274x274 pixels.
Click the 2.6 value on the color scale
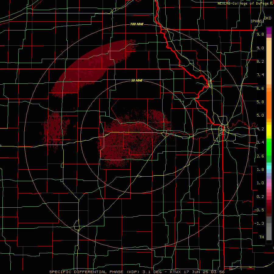(x=260, y=156)
